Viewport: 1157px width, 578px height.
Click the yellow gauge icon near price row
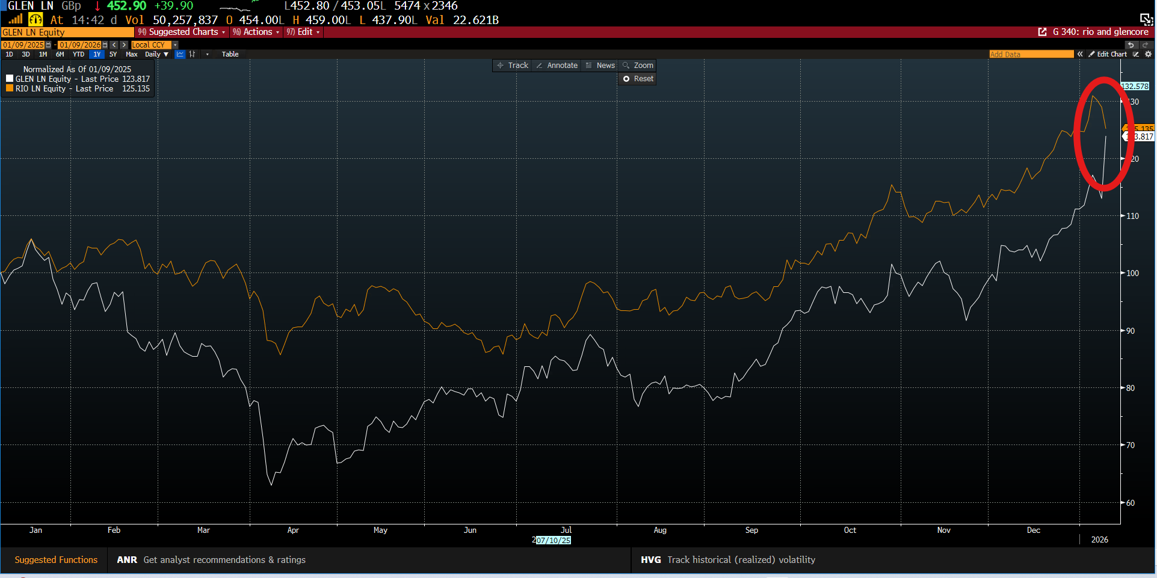35,19
